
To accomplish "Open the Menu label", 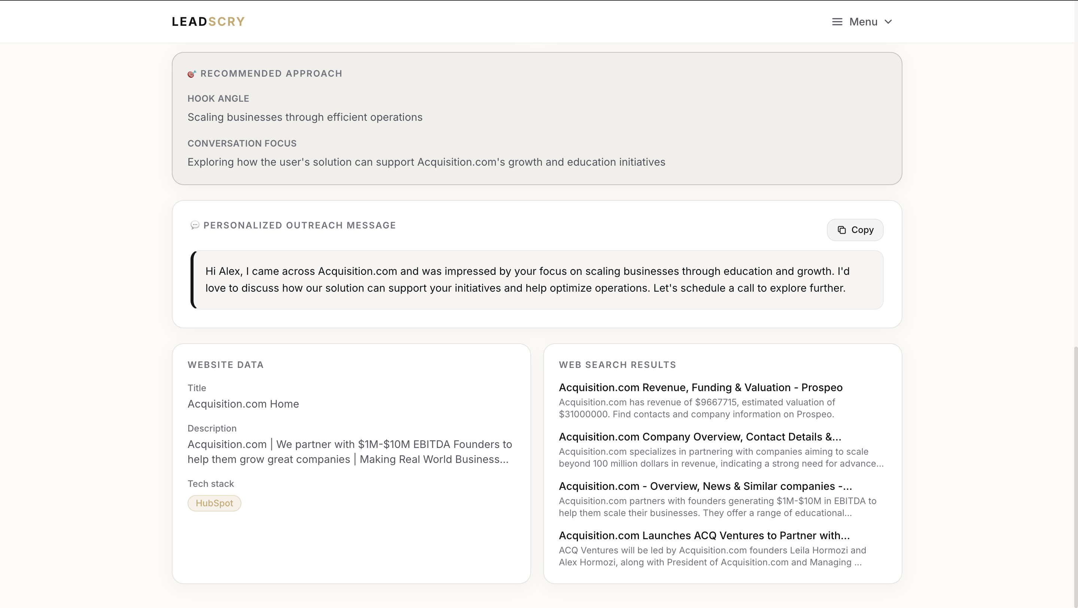I will coord(863,22).
